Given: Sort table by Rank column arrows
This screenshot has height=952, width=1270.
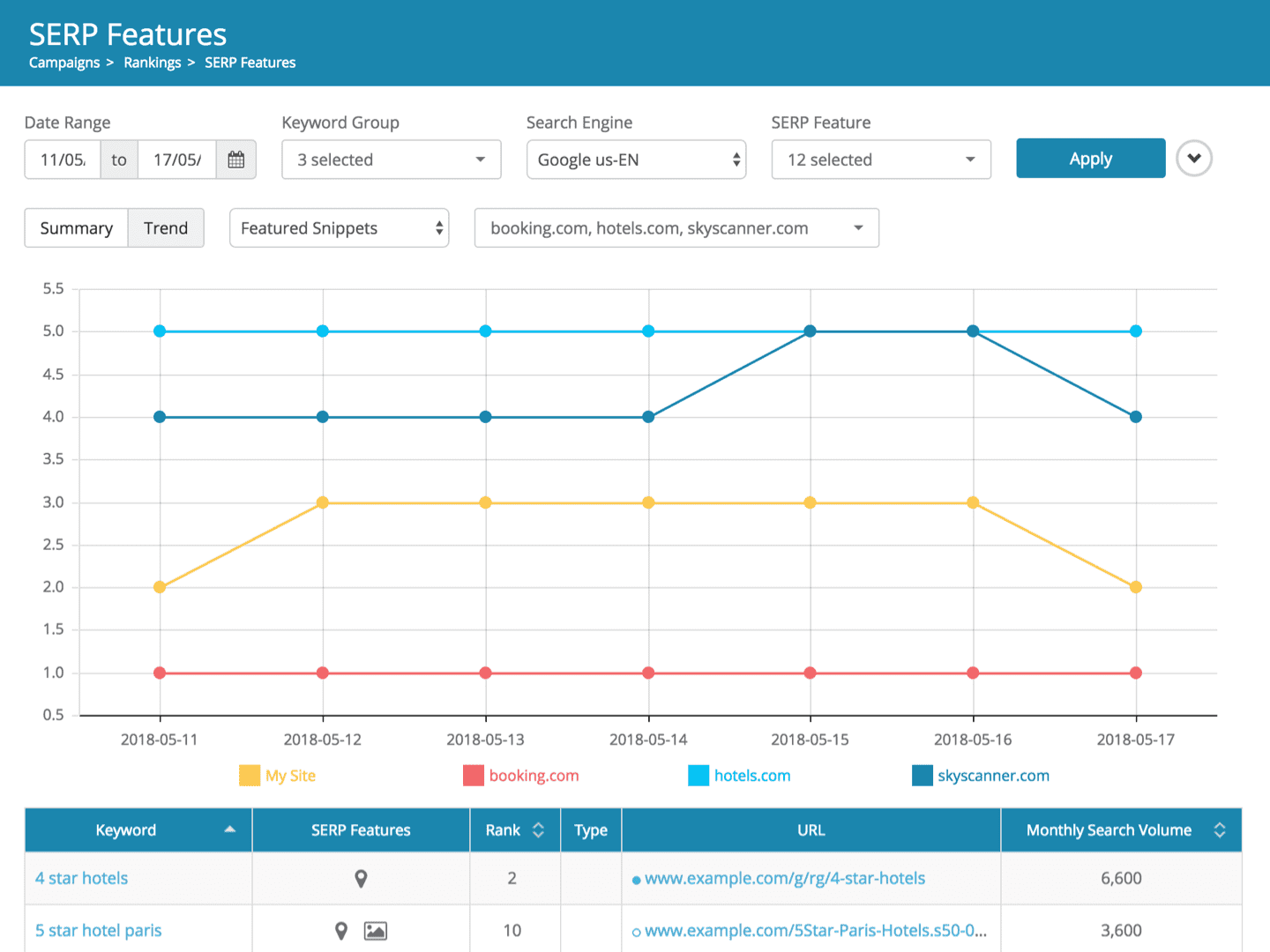Looking at the screenshot, I should 538,830.
